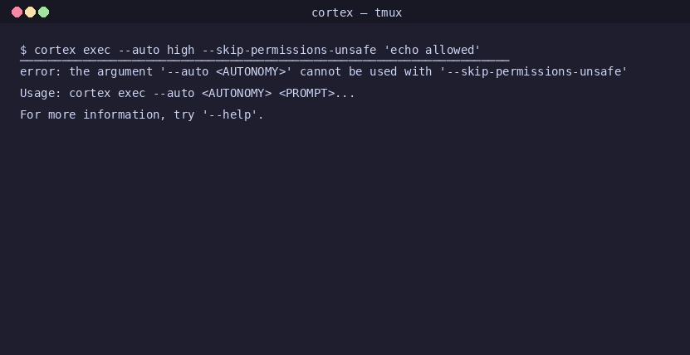
Task: Click '--skip-permissions-unsafe' in the typed command
Action: click(289, 50)
